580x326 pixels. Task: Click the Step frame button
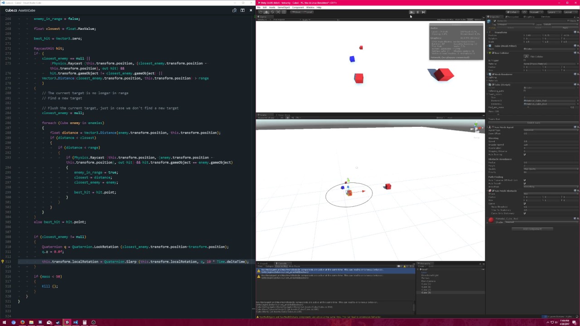[x=423, y=12]
